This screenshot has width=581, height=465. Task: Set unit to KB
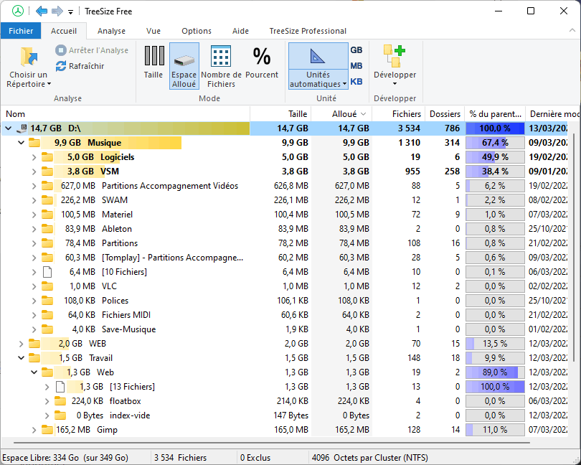click(356, 82)
